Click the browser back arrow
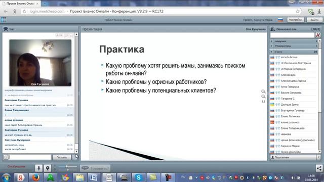The image size is (324, 182). (x=6, y=11)
